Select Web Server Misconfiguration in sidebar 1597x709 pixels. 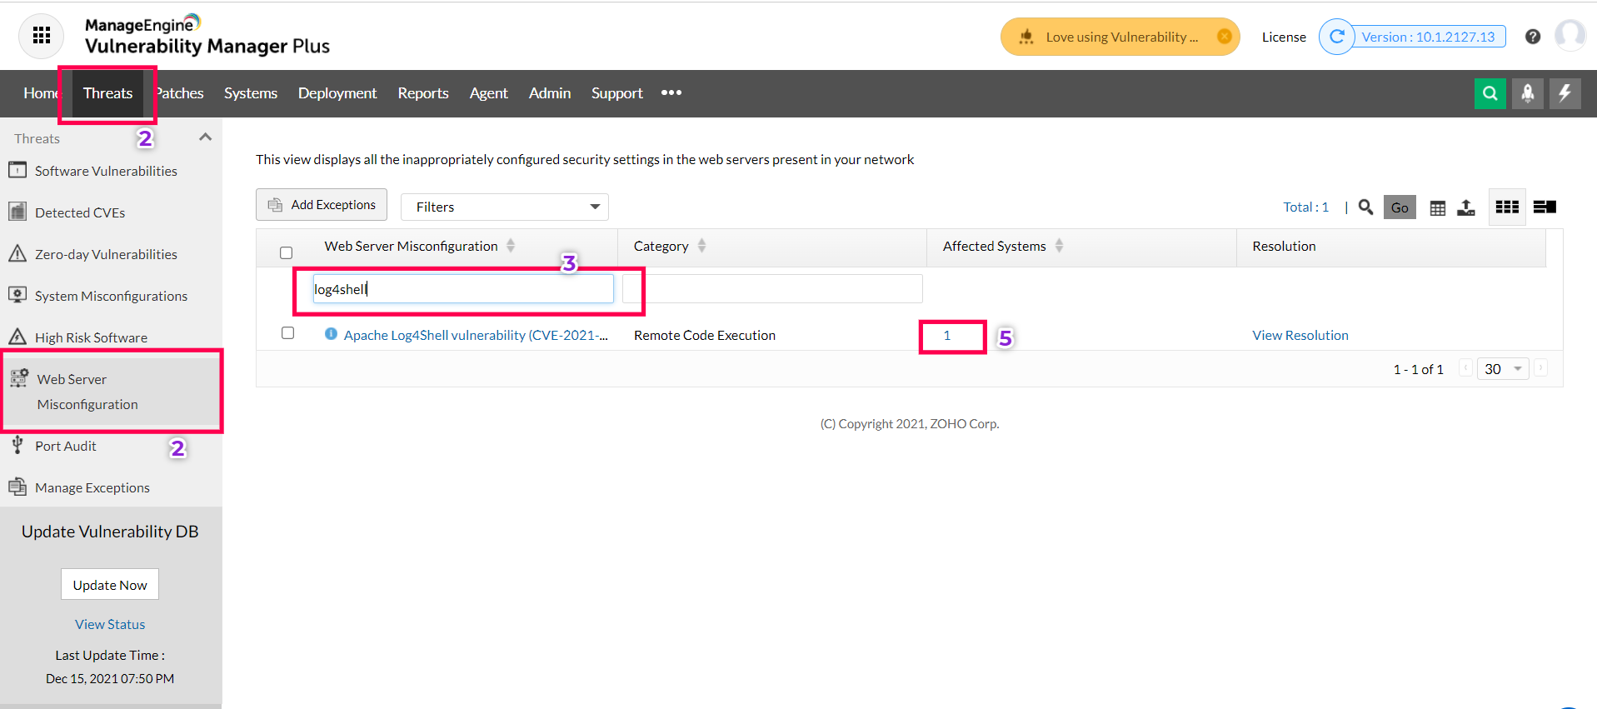tap(112, 392)
